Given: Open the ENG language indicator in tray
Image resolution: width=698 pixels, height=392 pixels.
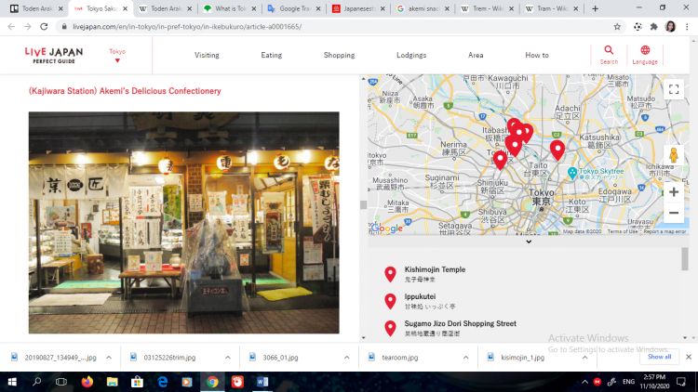Looking at the screenshot, I should click(x=628, y=382).
